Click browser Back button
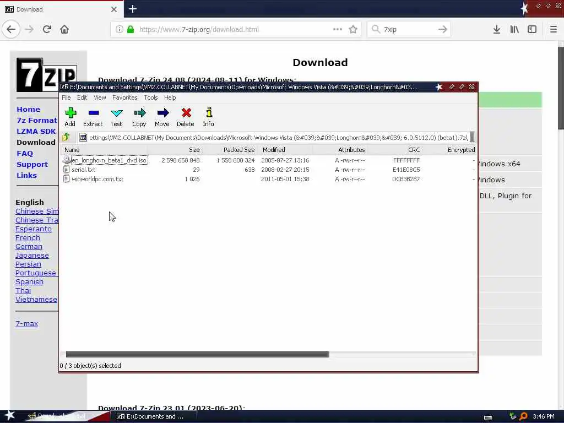The image size is (564, 423). click(x=11, y=29)
